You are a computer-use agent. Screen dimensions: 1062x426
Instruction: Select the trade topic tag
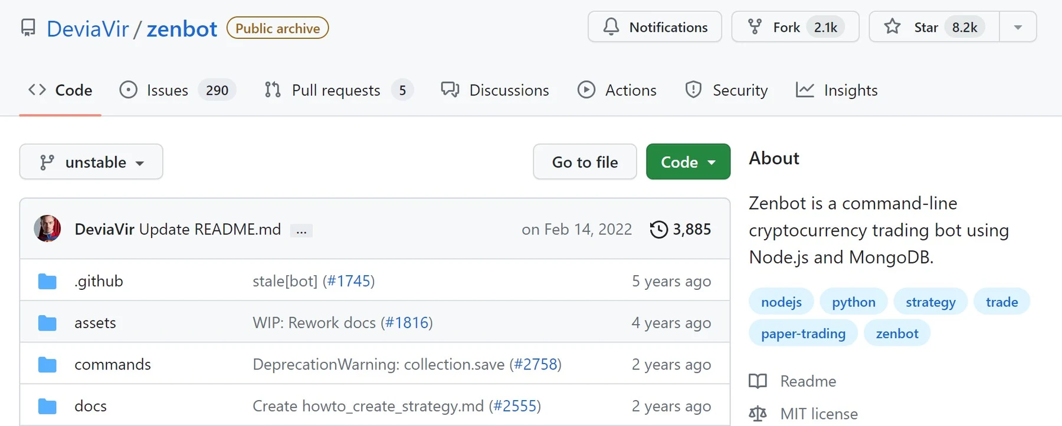coord(1002,302)
